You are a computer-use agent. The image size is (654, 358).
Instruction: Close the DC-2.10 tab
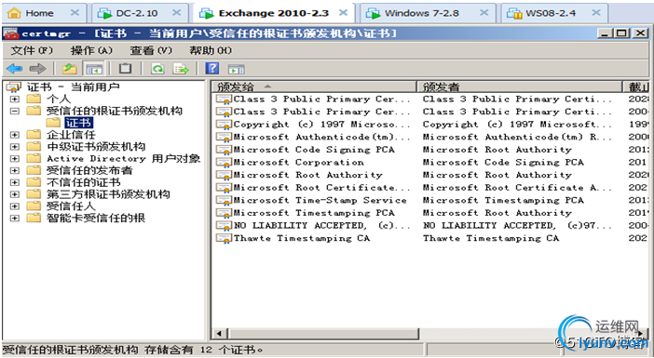coord(177,13)
